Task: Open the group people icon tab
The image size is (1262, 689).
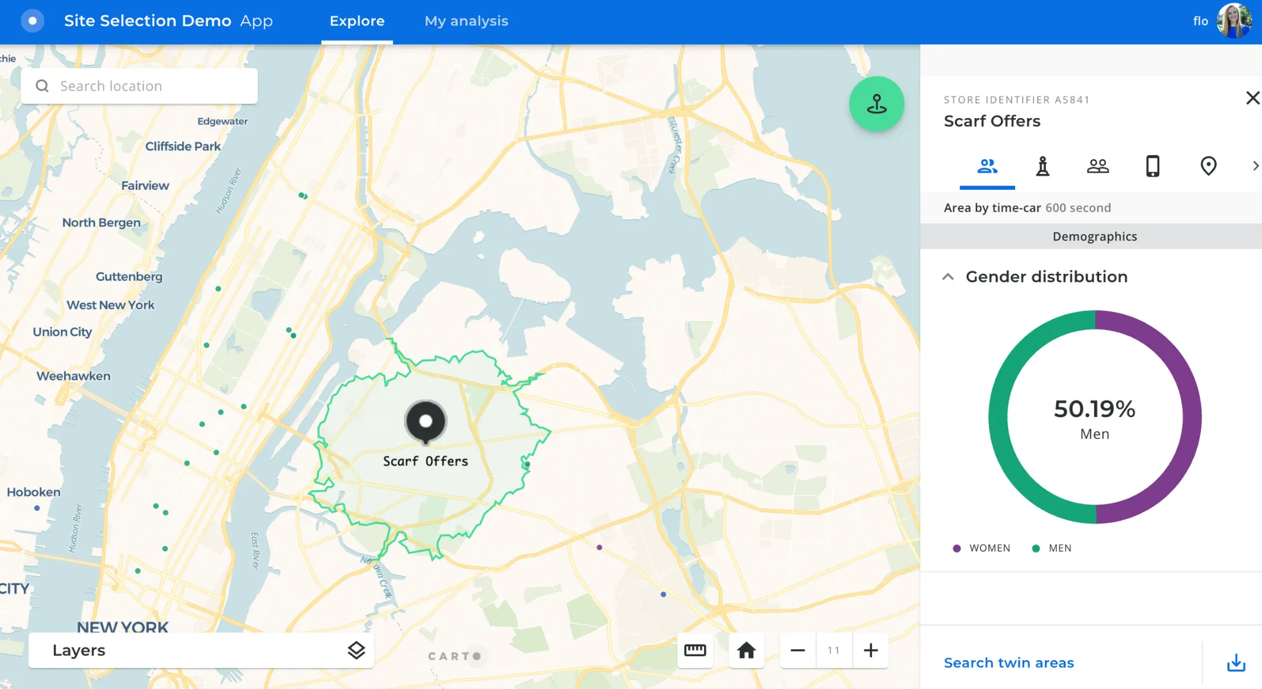Action: click(x=1097, y=166)
